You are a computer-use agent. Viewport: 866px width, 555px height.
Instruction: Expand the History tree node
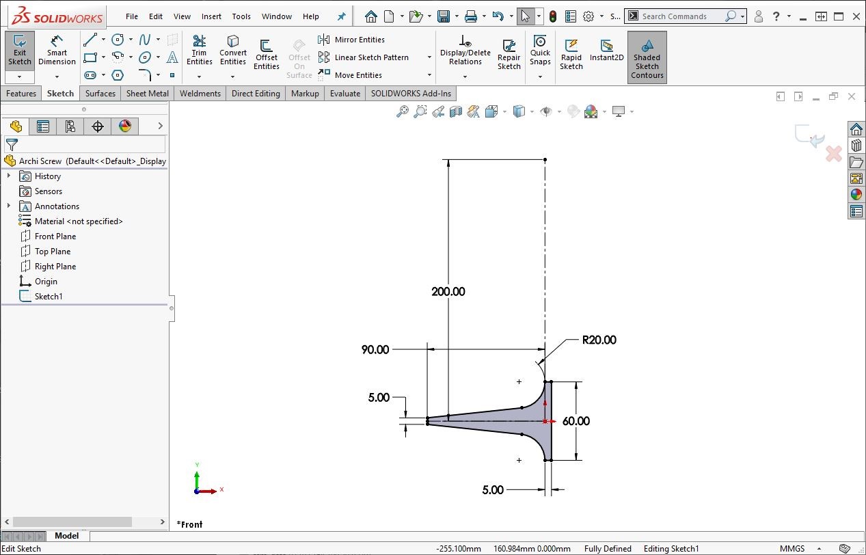[x=9, y=176]
